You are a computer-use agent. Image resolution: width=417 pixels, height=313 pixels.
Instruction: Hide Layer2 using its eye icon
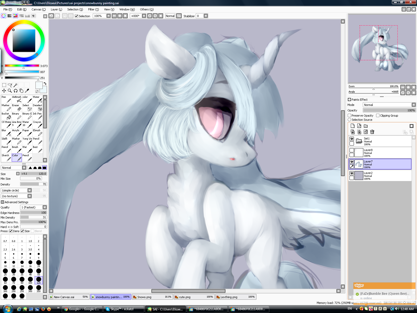pos(352,173)
